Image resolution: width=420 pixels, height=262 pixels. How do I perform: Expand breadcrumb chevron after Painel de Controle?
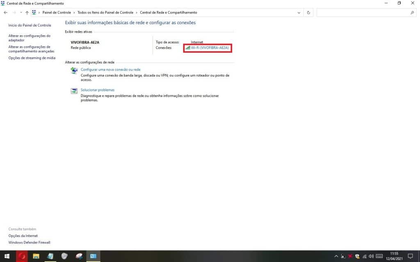pyautogui.click(x=74, y=13)
